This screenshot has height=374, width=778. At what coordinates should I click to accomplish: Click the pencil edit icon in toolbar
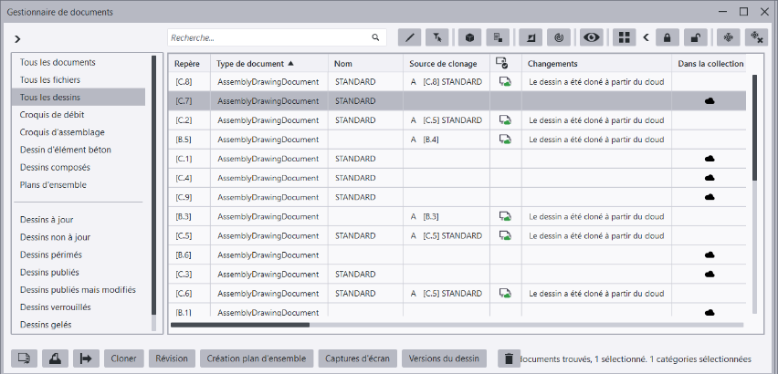410,37
